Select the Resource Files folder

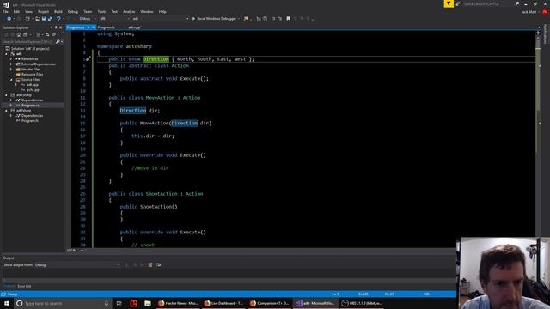tap(33, 75)
